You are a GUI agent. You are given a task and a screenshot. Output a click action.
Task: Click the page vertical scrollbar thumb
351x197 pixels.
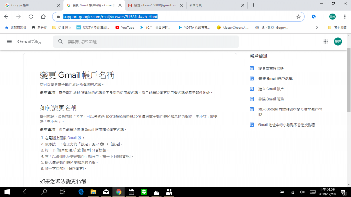click(349, 80)
